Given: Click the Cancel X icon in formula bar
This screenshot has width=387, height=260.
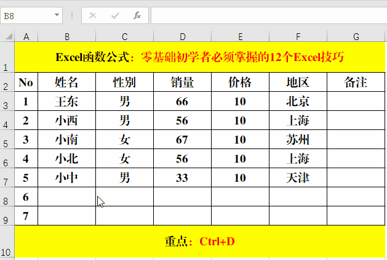Looking at the screenshot, I should 93,15.
